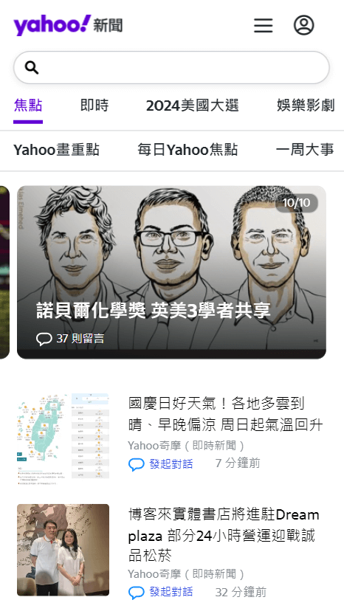Open the Yahoo畫重點 sub-section

pyautogui.click(x=56, y=150)
